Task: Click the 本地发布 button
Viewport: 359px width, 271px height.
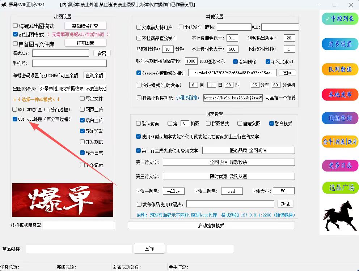Action: 340,94
